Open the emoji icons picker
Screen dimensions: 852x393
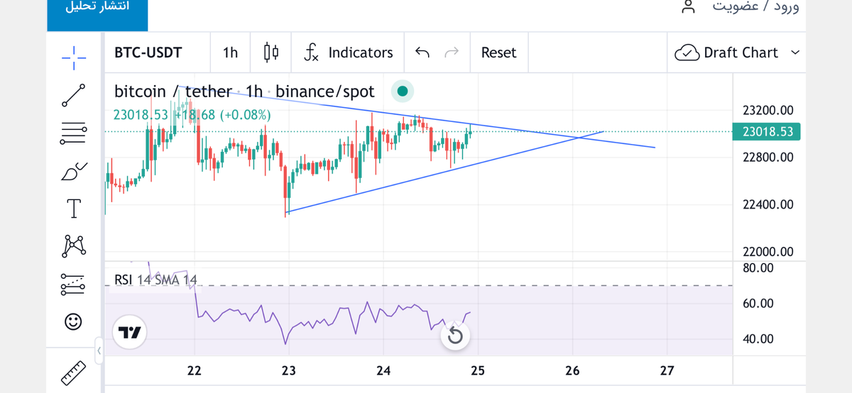[x=74, y=321]
